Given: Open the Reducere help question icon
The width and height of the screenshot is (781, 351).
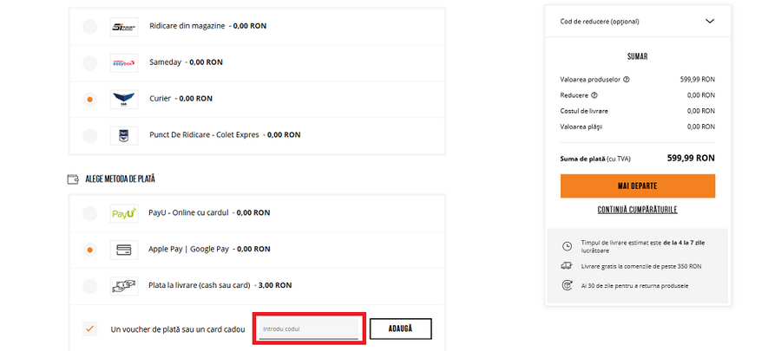Looking at the screenshot, I should [x=594, y=95].
